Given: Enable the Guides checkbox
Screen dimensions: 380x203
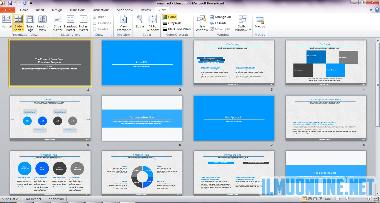Looking at the screenshot, I should 95,29.
